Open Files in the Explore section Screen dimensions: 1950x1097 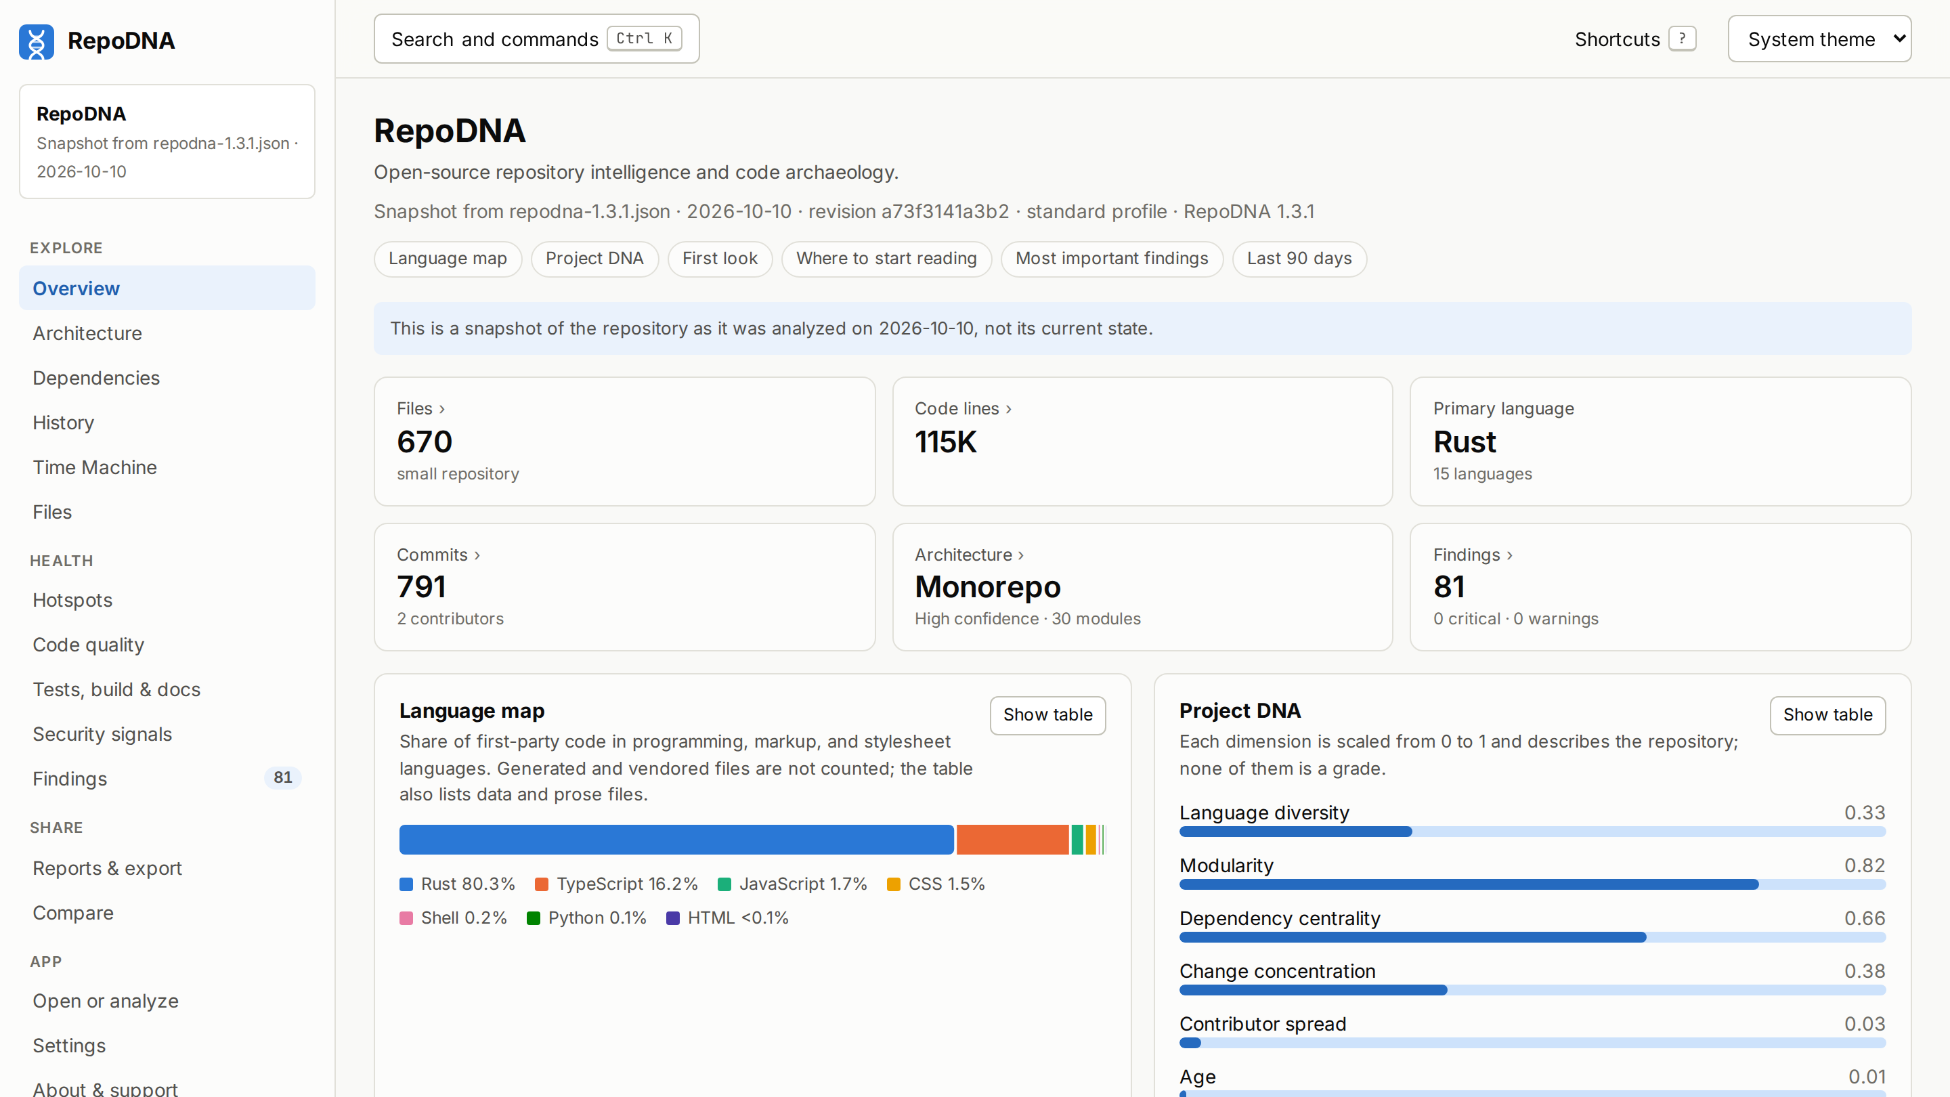(x=167, y=511)
